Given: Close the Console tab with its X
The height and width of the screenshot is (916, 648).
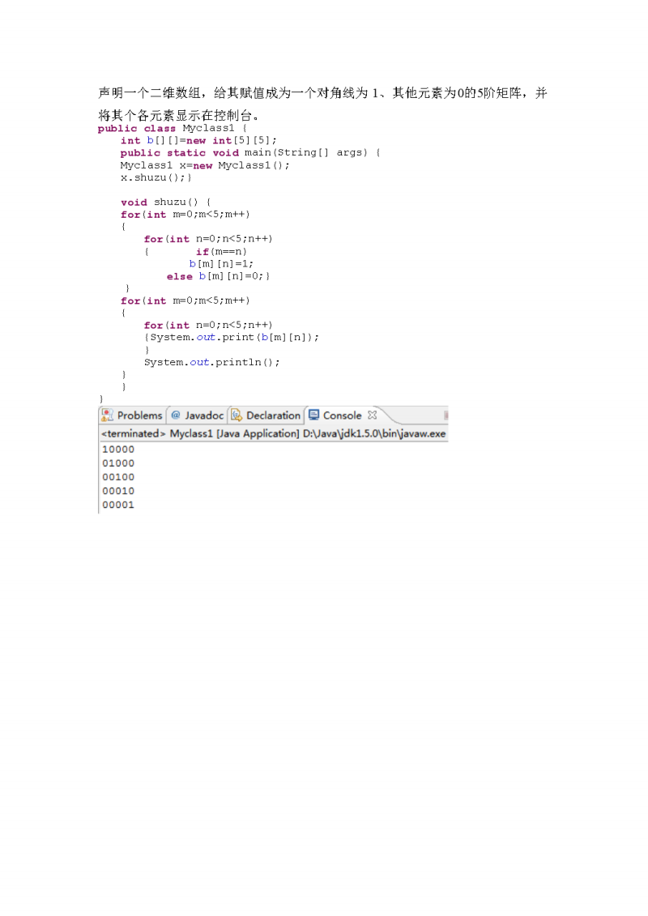Looking at the screenshot, I should pyautogui.click(x=373, y=415).
